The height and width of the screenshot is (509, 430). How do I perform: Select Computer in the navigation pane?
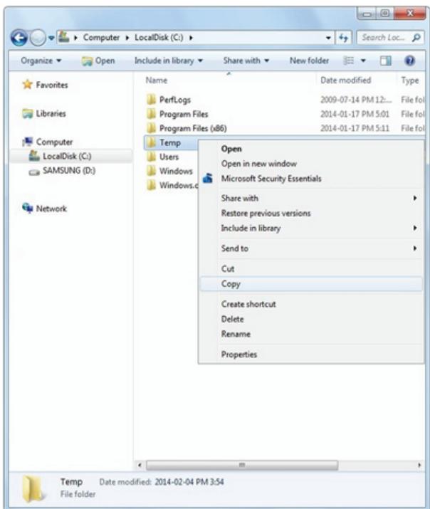tap(54, 142)
